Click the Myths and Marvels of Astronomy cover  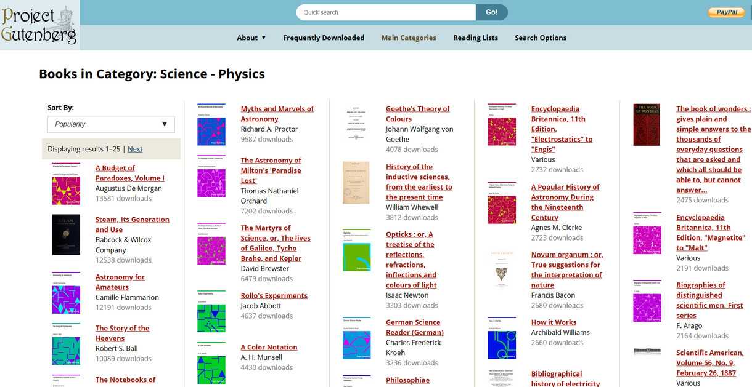point(211,124)
